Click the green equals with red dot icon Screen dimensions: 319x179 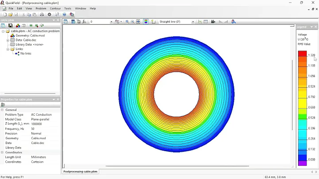coord(36,25)
